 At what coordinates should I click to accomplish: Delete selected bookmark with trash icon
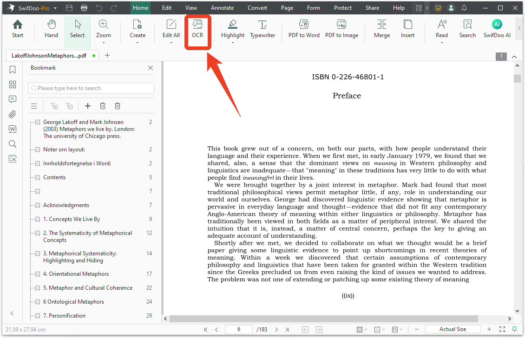click(x=103, y=106)
